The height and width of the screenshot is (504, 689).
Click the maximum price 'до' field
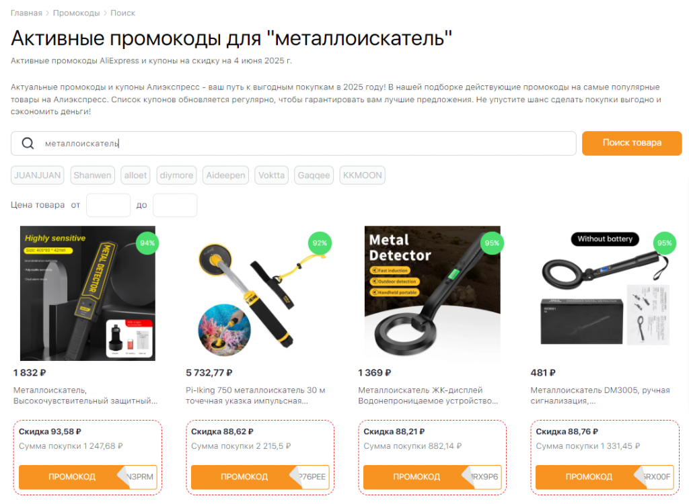(x=175, y=205)
